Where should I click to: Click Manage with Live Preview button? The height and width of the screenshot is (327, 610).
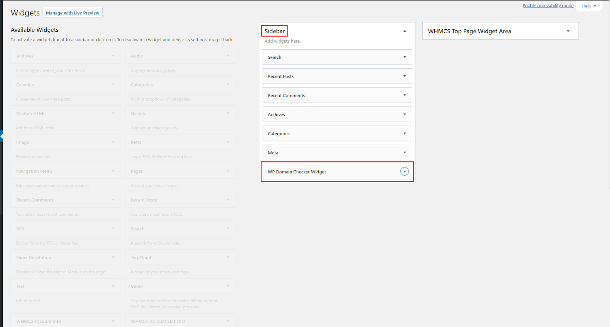coord(73,13)
